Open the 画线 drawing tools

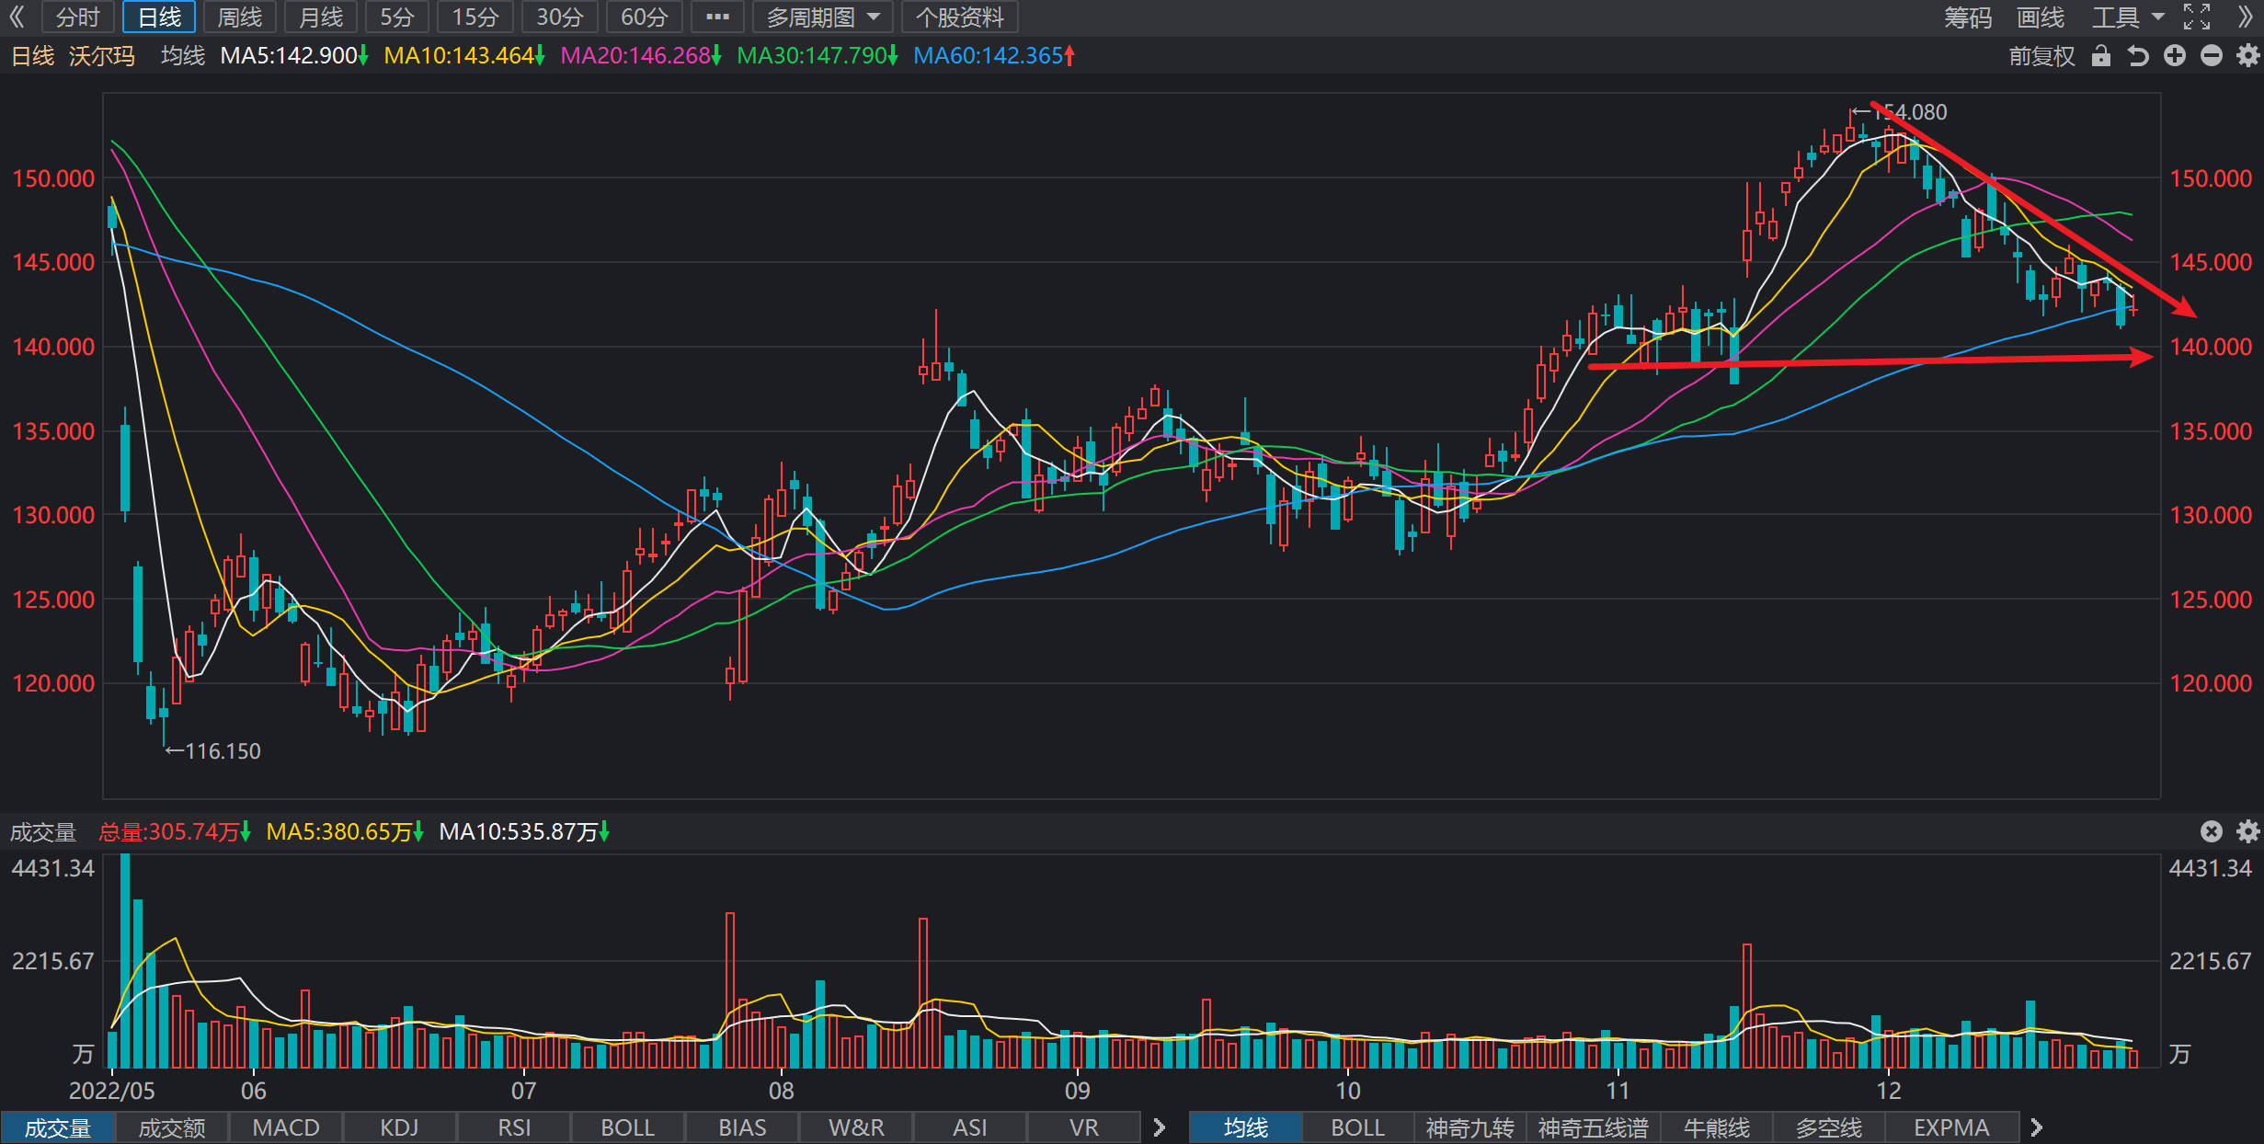click(2040, 17)
